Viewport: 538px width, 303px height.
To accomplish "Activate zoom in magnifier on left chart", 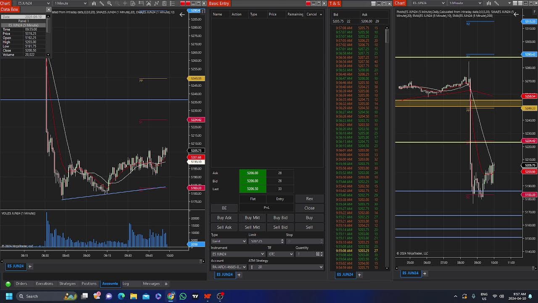I will click(109, 3).
